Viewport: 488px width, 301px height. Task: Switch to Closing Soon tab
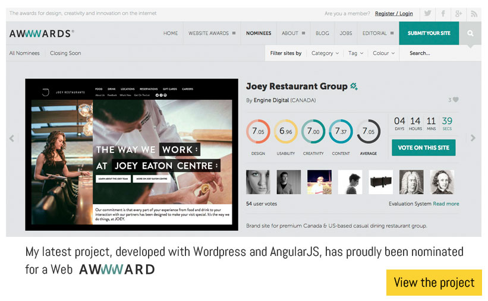click(65, 53)
